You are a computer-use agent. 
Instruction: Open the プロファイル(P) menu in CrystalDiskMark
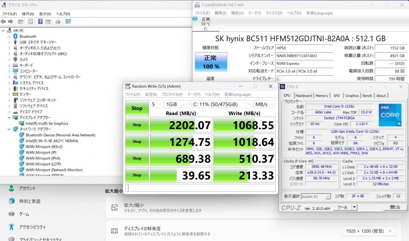click(172, 94)
